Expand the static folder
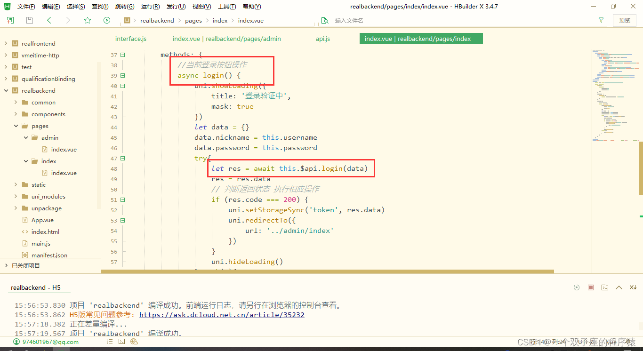The height and width of the screenshot is (351, 643). (16, 184)
